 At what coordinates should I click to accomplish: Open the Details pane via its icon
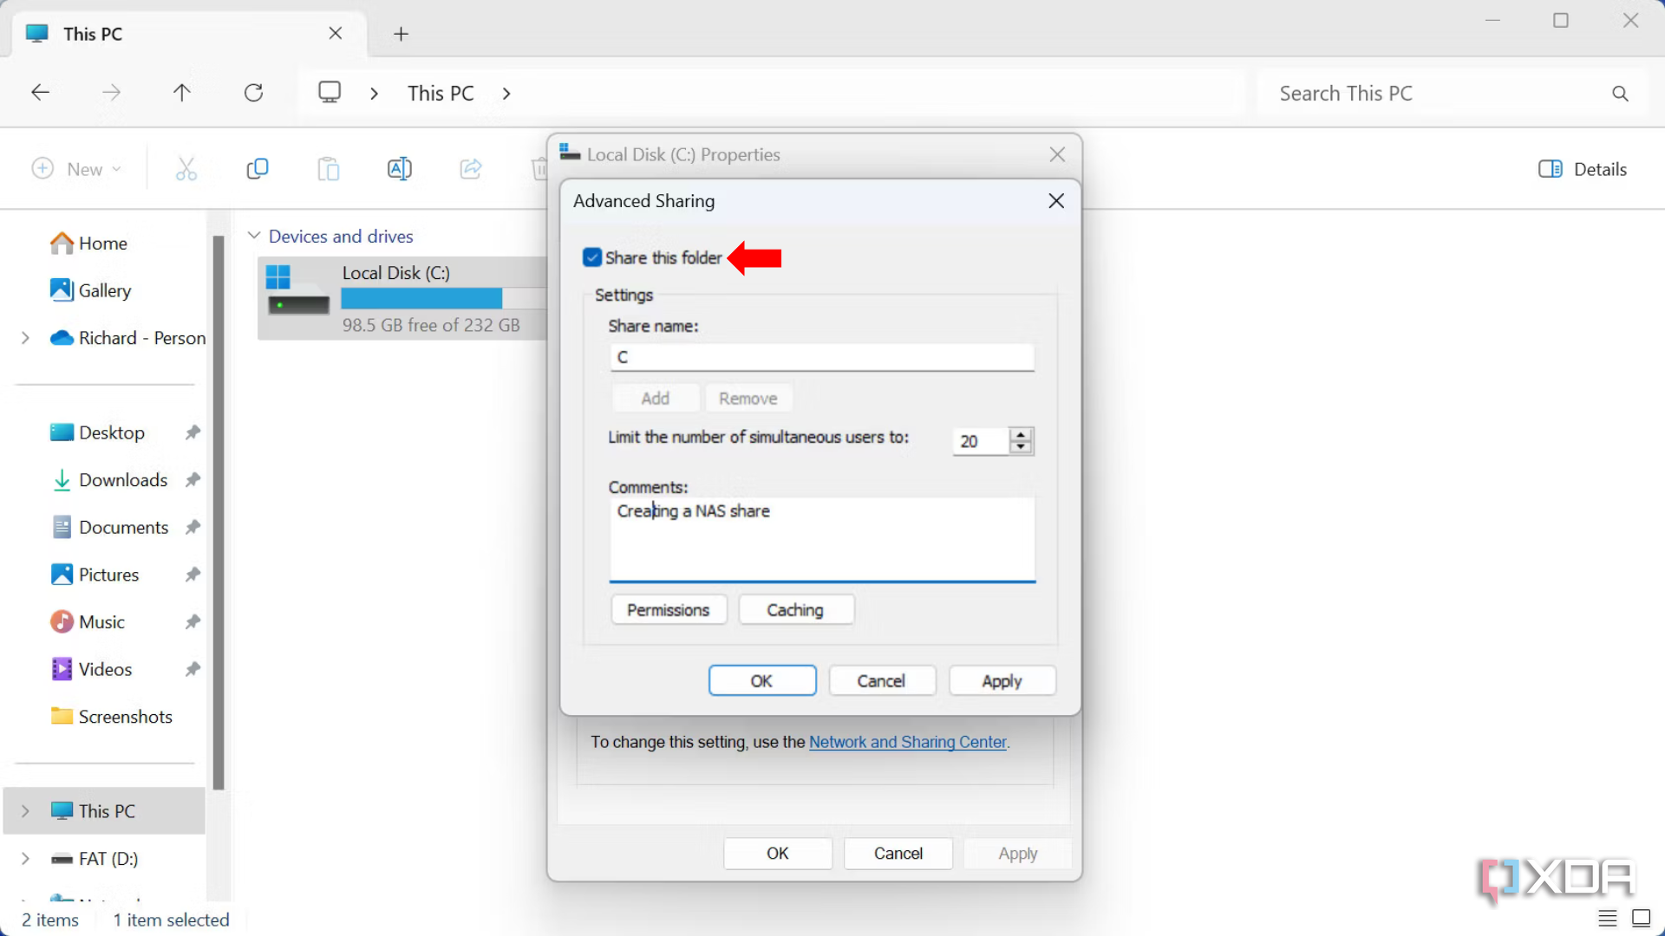pos(1551,168)
